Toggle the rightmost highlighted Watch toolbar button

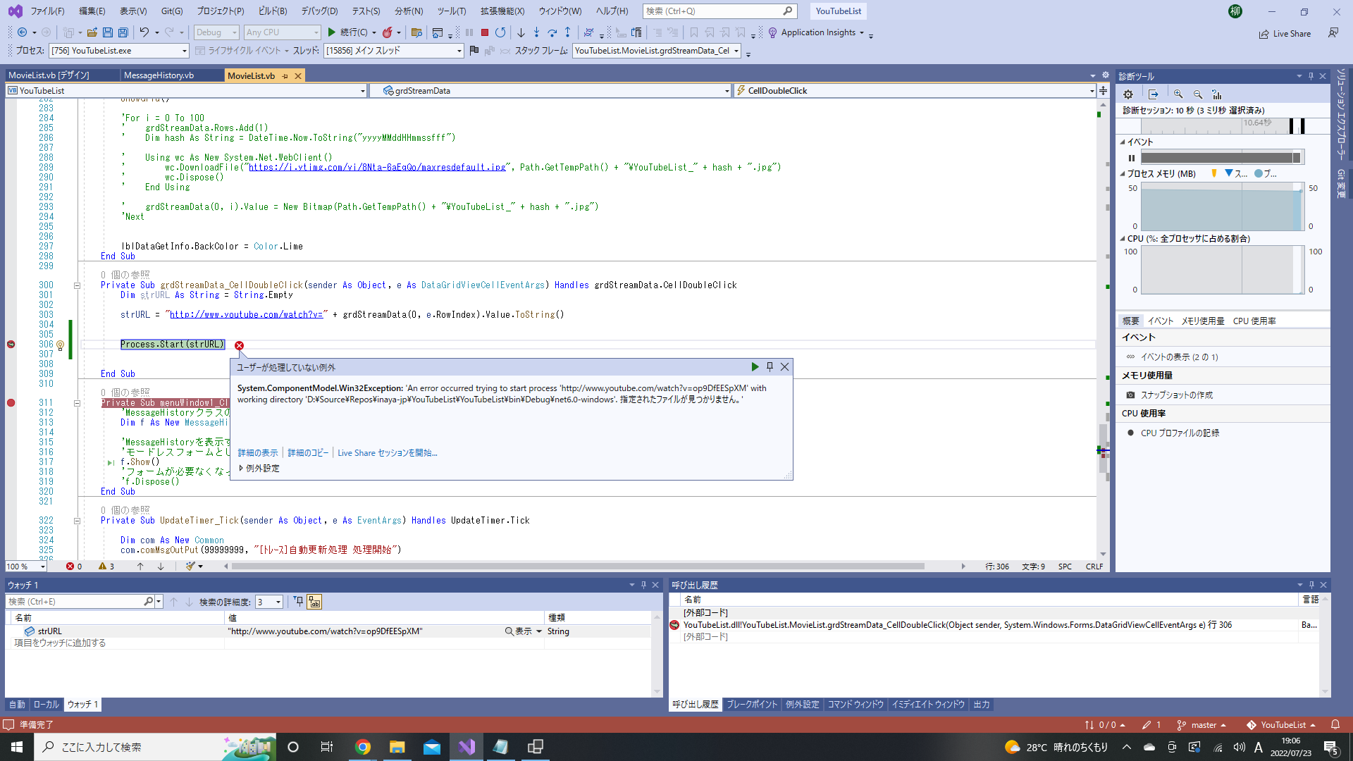pos(314,602)
